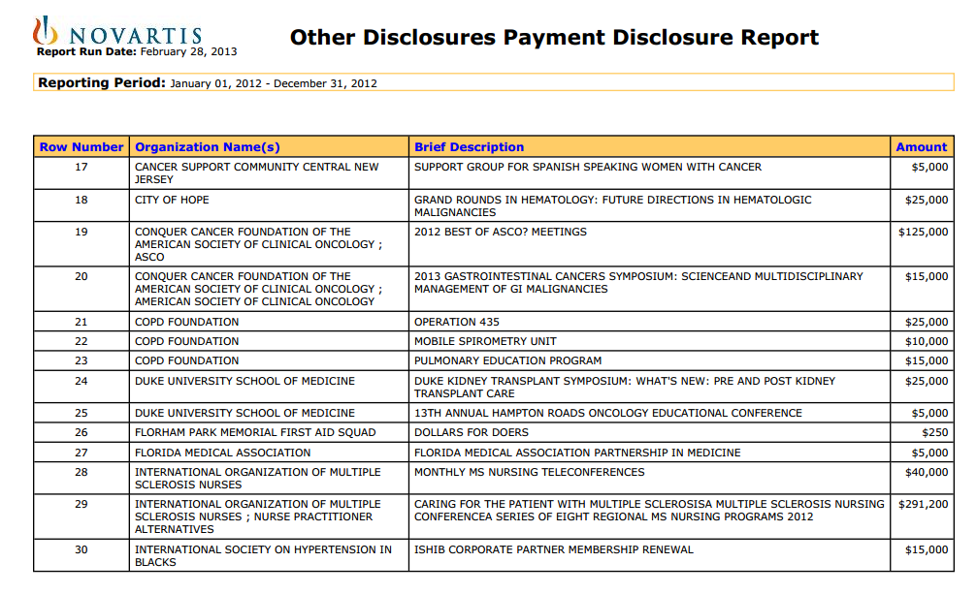
Task: Select row number 20 cell
Action: (x=81, y=289)
